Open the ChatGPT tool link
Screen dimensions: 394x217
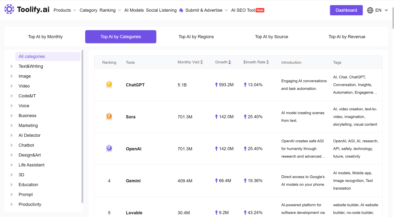(135, 85)
